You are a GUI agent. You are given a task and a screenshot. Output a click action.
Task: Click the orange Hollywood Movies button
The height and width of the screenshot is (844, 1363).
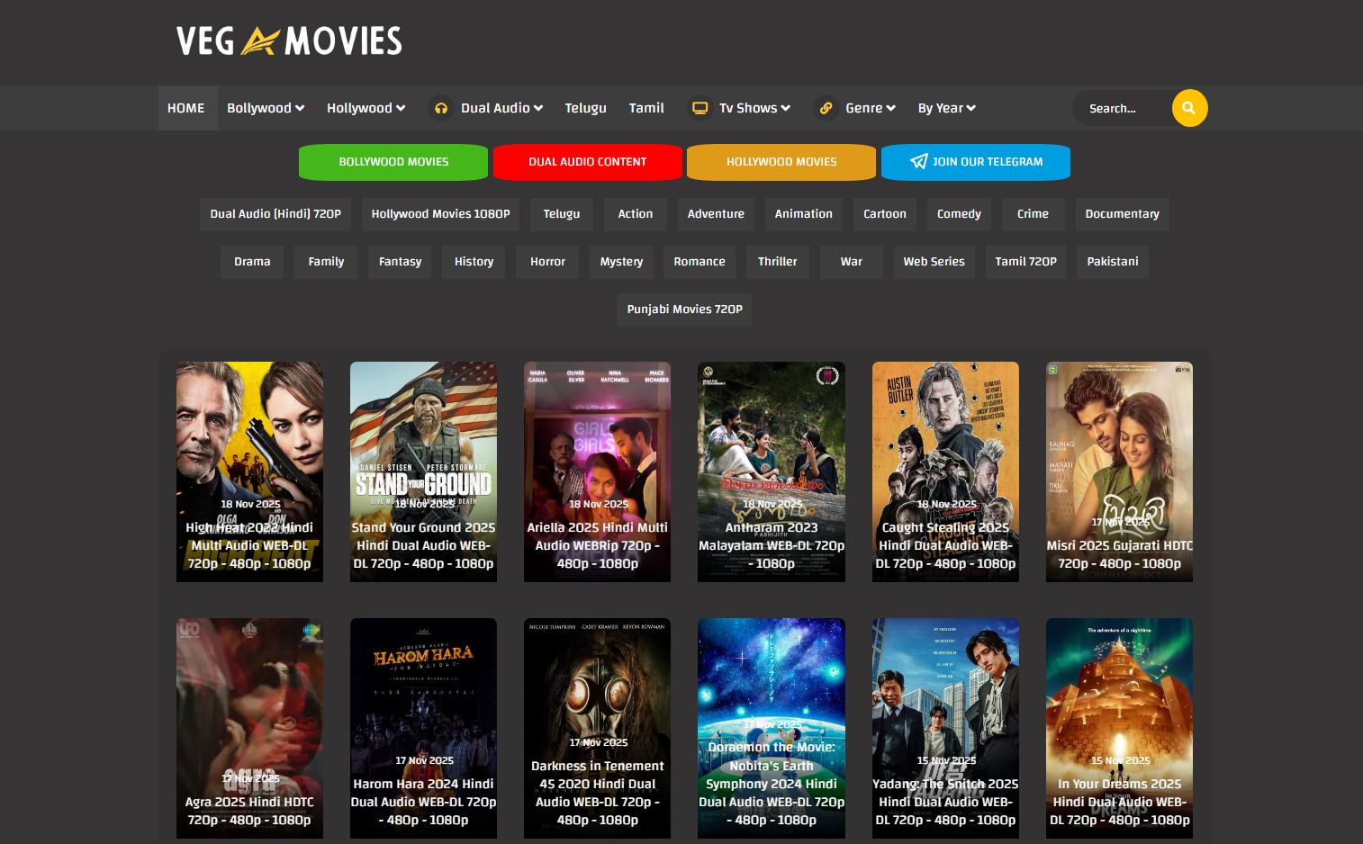tap(781, 162)
